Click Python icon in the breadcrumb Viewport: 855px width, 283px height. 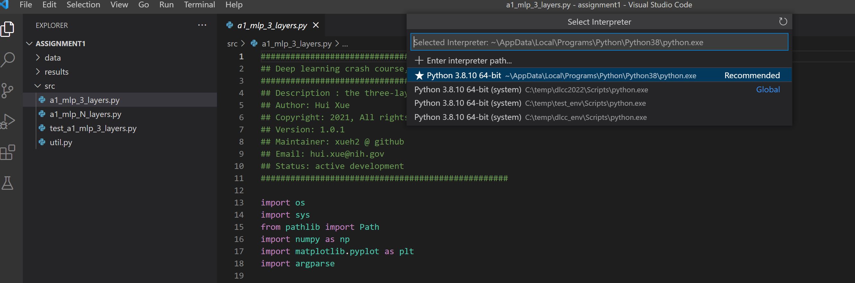254,43
